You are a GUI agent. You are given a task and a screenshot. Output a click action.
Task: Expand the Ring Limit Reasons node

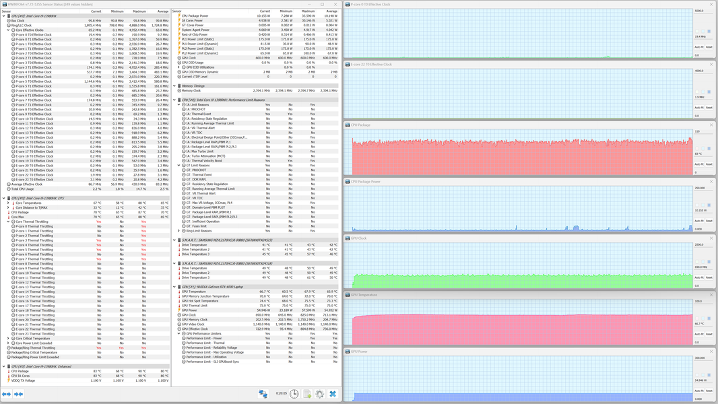point(178,230)
